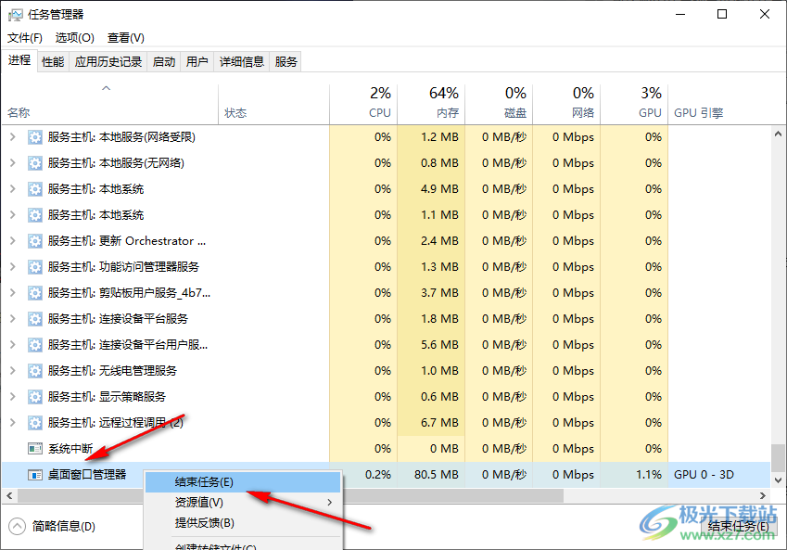Open the 查看(V) menu

pos(125,38)
